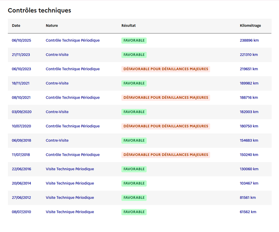This screenshot has width=279, height=232.
Task: Click the 'Contrôles techniques' heading
Action: (39, 10)
